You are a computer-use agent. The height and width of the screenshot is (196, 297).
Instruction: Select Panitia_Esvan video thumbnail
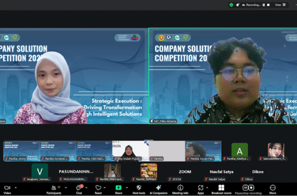[x=203, y=151]
